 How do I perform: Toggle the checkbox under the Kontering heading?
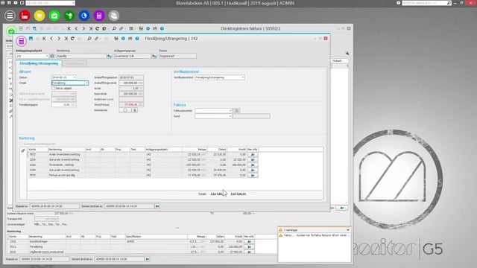[22, 144]
